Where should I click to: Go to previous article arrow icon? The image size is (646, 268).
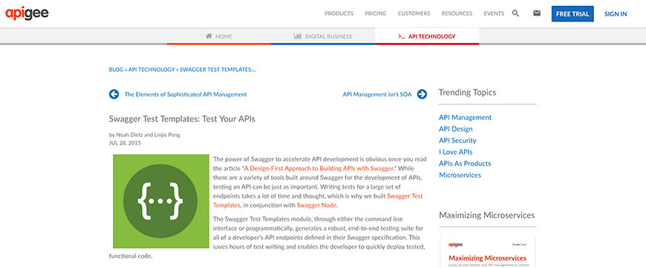(114, 94)
